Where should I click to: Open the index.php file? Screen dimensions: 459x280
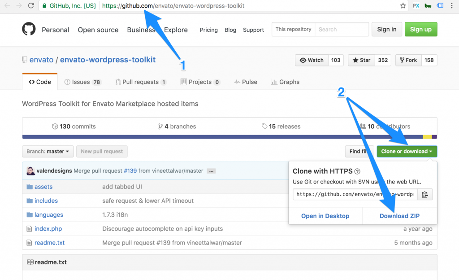click(x=48, y=229)
